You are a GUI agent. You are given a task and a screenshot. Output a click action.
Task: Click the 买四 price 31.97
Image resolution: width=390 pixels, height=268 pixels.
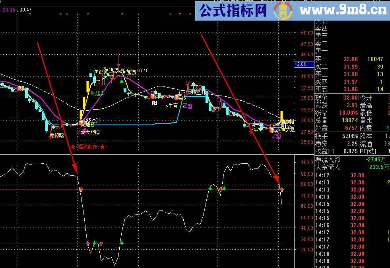351,82
